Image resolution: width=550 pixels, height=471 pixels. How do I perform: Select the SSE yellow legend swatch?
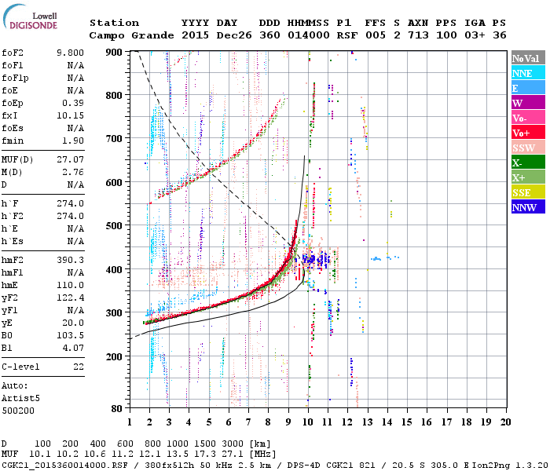point(528,192)
